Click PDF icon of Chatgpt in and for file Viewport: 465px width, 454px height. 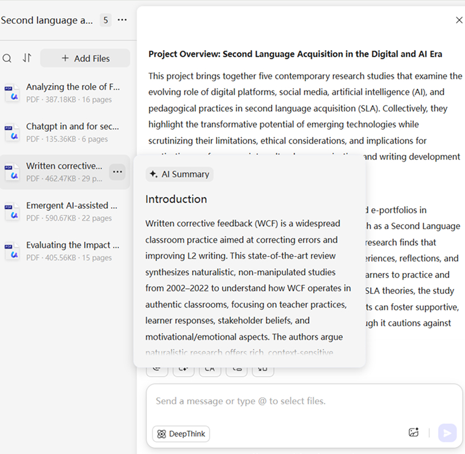coord(12,133)
